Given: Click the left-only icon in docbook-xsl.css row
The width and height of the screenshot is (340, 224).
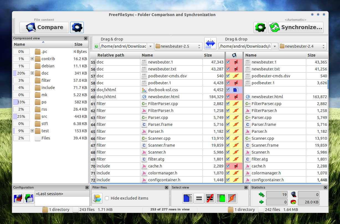Looking at the screenshot, I should (x=236, y=90).
